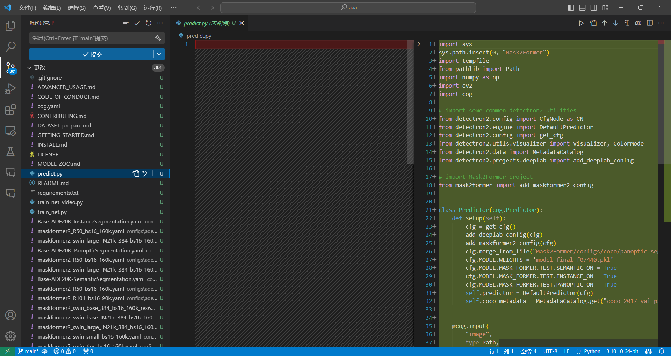Open the Search view in the activity bar
The width and height of the screenshot is (671, 356).
pos(10,46)
